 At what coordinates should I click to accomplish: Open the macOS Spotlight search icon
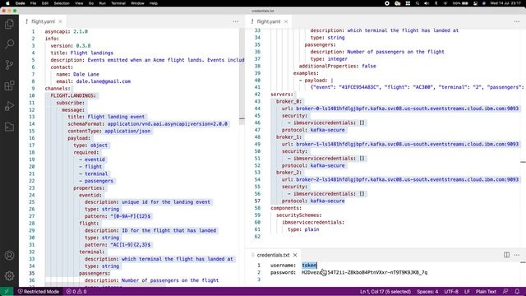[418, 3]
